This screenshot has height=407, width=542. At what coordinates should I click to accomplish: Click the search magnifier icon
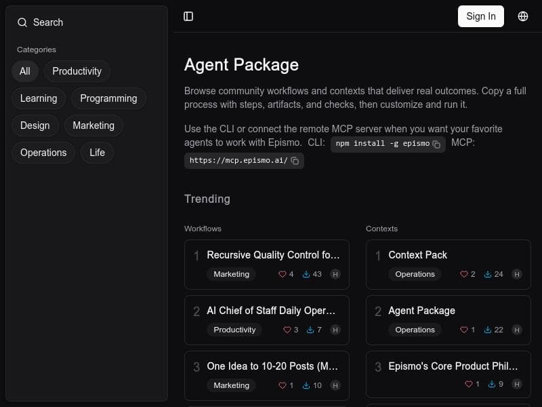click(23, 22)
